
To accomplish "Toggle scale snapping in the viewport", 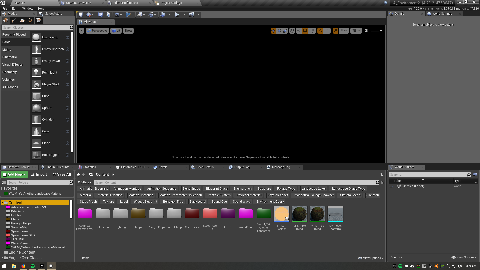I will click(x=335, y=31).
